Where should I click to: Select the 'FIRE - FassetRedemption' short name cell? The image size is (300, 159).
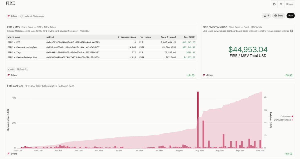[x=22, y=57]
